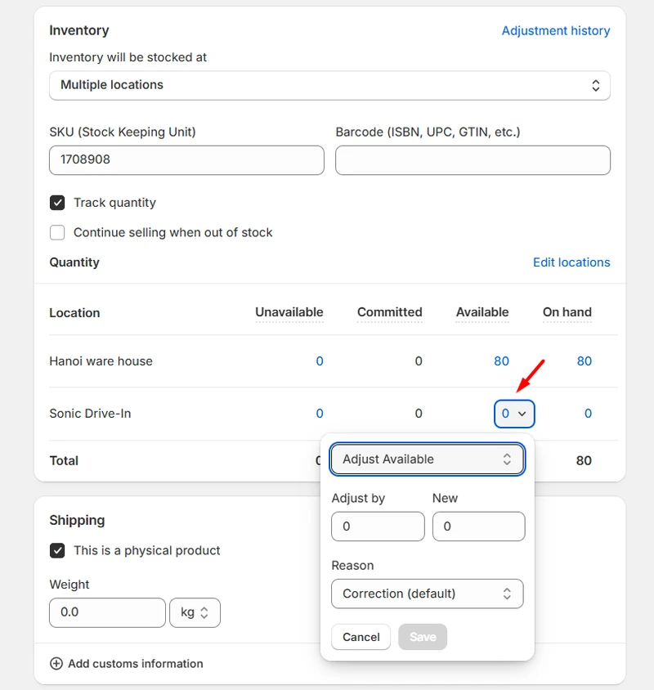Click the Add customs information label

(136, 664)
